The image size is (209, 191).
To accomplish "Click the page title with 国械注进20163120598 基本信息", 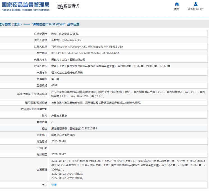I will pyautogui.click(x=40, y=24).
